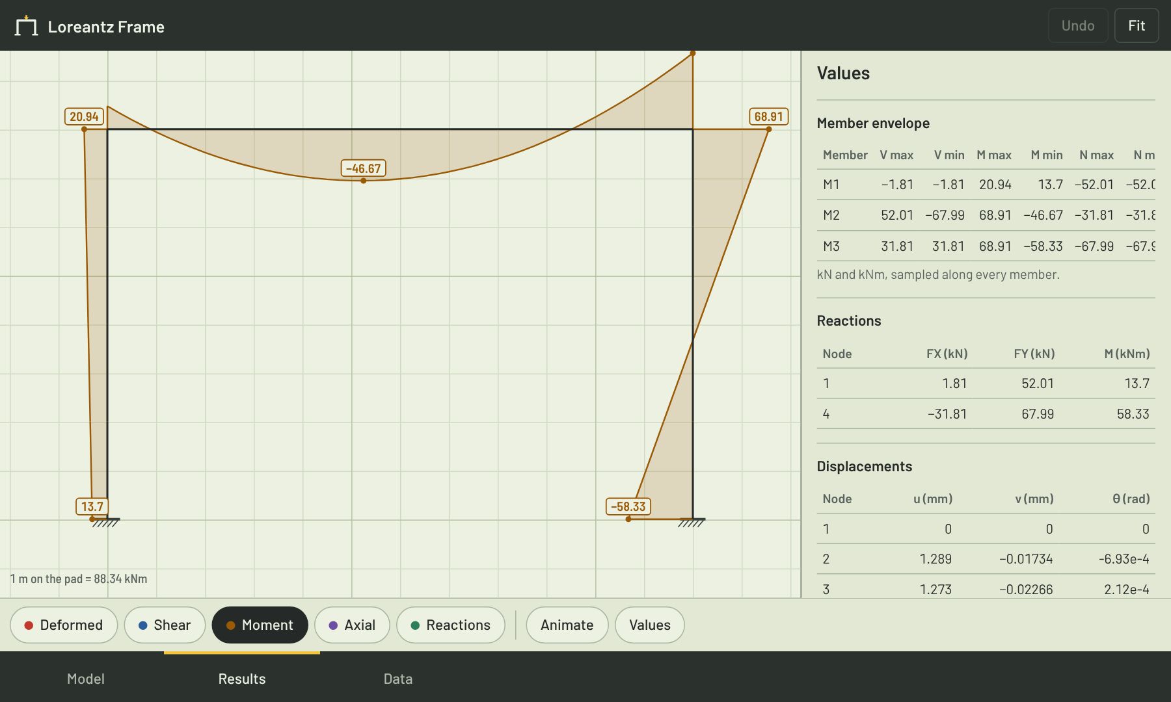The height and width of the screenshot is (702, 1171).
Task: Toggle the Reactions display
Action: click(x=451, y=625)
